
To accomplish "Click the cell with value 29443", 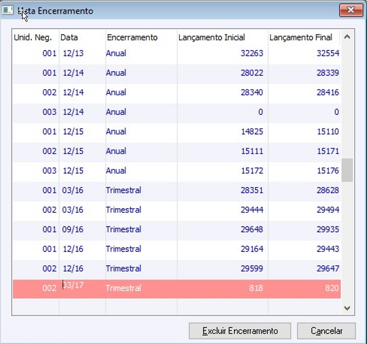I will click(x=328, y=249).
